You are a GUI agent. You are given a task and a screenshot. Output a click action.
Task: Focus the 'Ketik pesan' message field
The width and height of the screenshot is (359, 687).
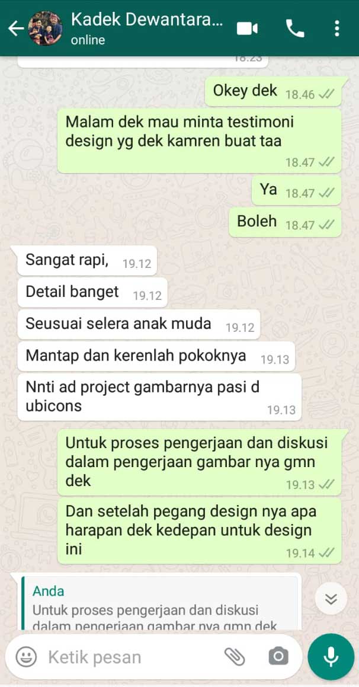(x=132, y=657)
